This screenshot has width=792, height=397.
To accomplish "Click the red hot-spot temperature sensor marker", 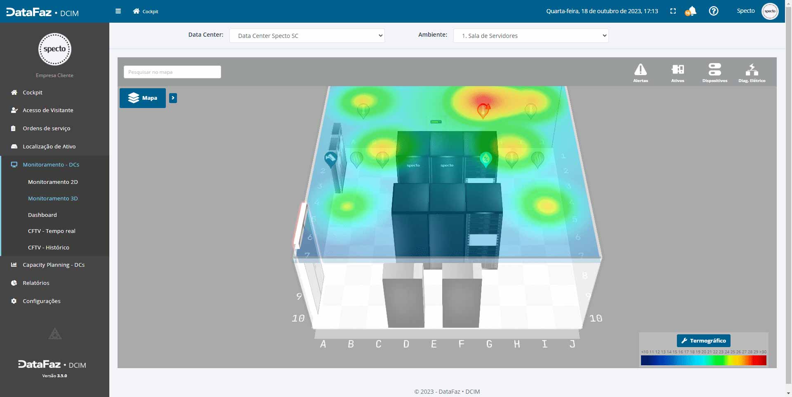I will pos(483,110).
